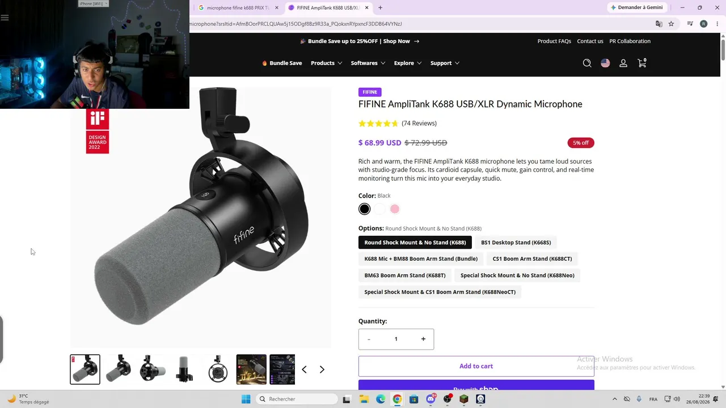Open the shopping cart icon

click(x=642, y=63)
